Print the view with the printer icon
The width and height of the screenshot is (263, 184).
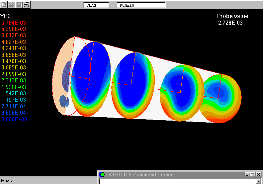pos(27,5)
